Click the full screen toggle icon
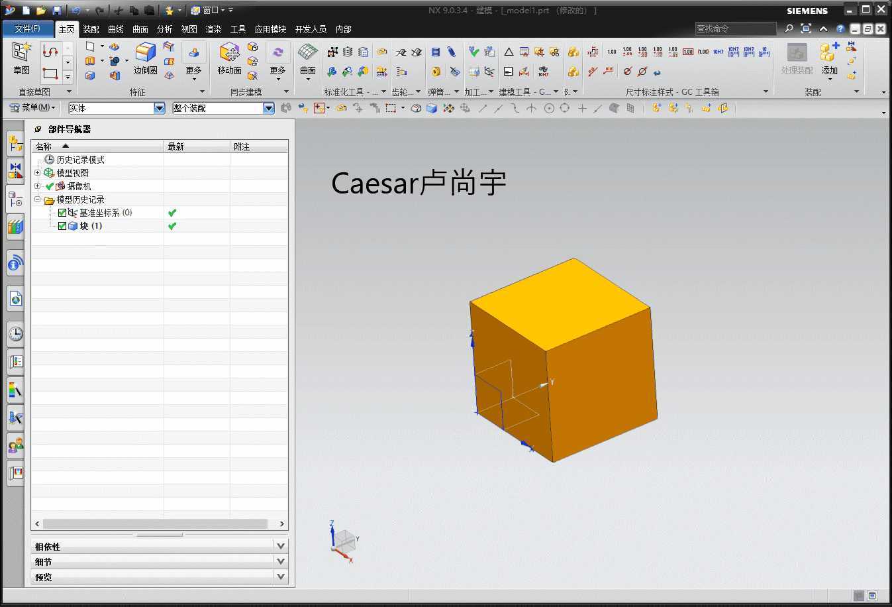Screen dimensions: 892x607 806,28
